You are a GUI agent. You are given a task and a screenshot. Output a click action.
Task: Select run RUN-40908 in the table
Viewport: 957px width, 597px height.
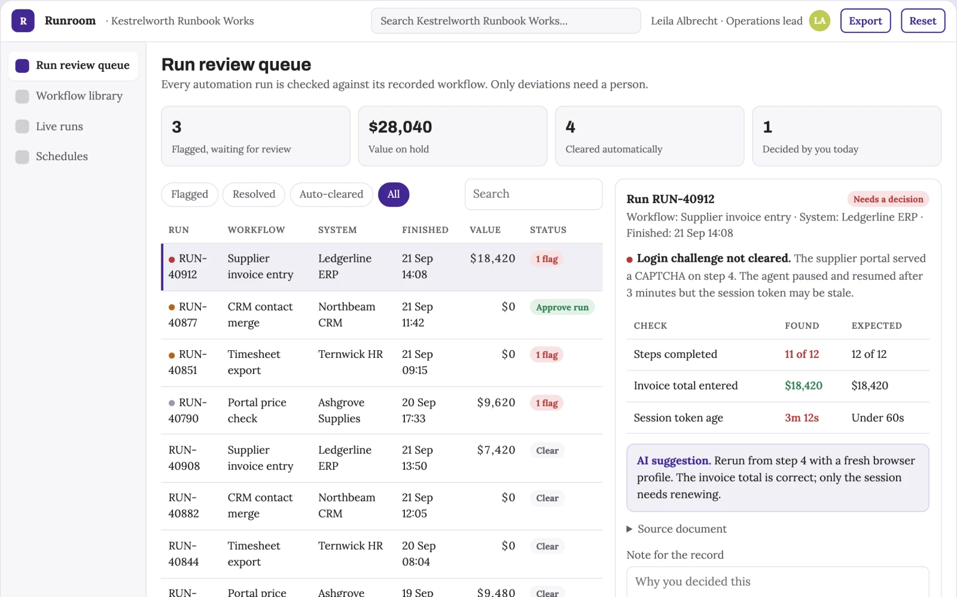pos(382,458)
